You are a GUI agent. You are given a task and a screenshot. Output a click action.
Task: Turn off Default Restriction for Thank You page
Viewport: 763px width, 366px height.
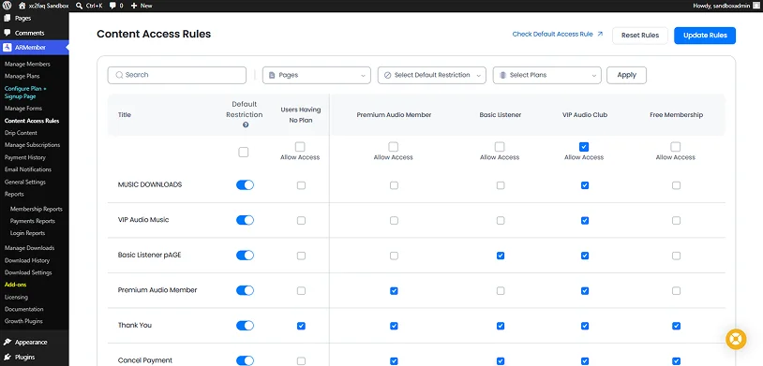(x=245, y=326)
